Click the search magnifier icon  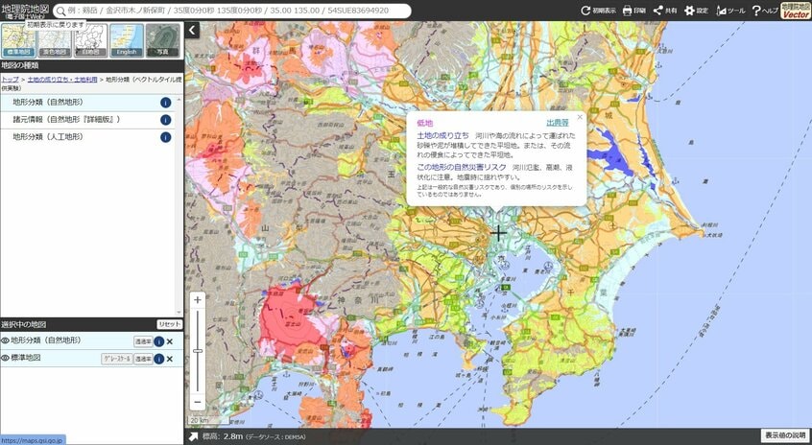pyautogui.click(x=60, y=11)
